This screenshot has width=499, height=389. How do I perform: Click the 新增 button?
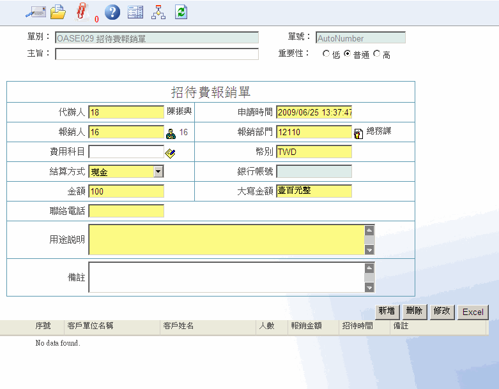tap(387, 311)
